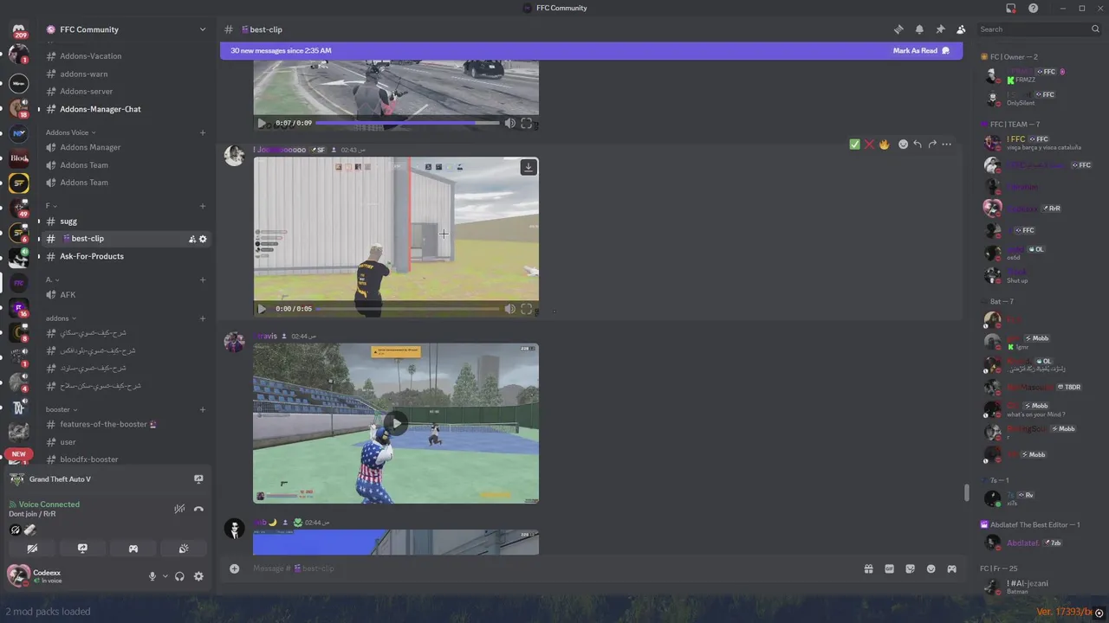The width and height of the screenshot is (1109, 623).
Task: Download the 0:05 video clip
Action: point(528,168)
